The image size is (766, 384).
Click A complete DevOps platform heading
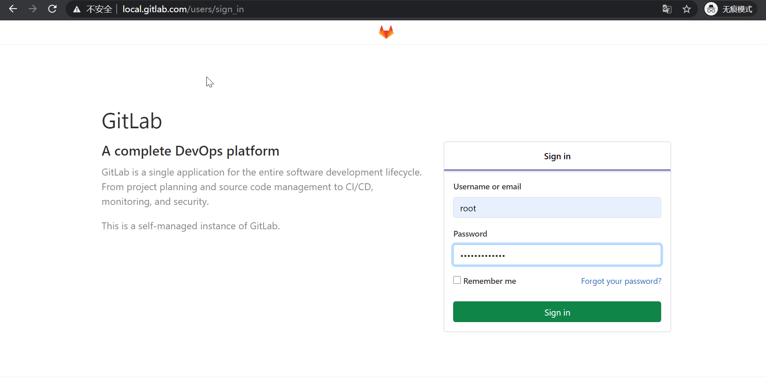tap(190, 151)
